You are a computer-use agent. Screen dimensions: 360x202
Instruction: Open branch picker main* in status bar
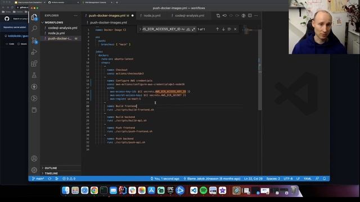tap(38, 178)
